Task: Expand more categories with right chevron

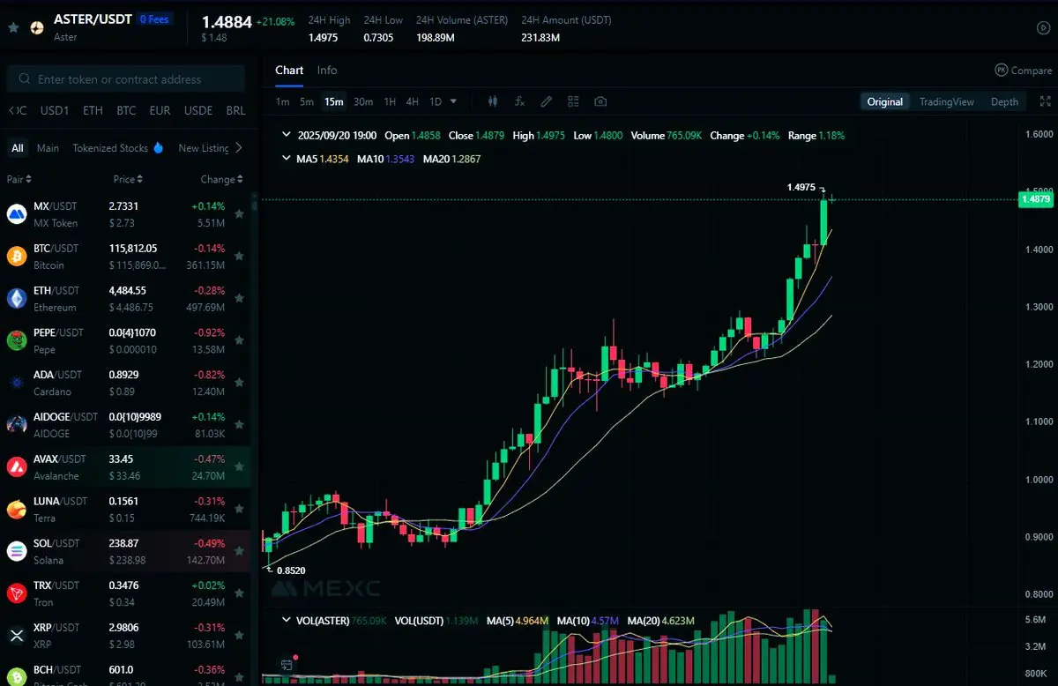Action: (x=239, y=148)
